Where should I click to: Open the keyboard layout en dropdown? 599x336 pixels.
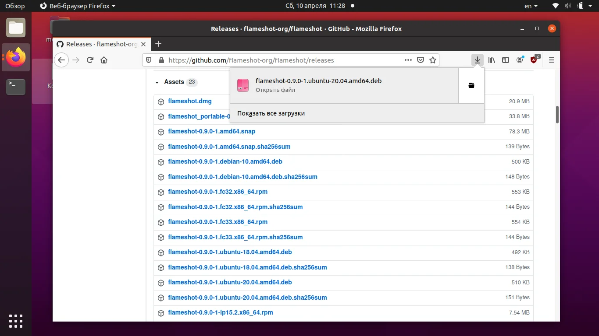click(x=530, y=6)
